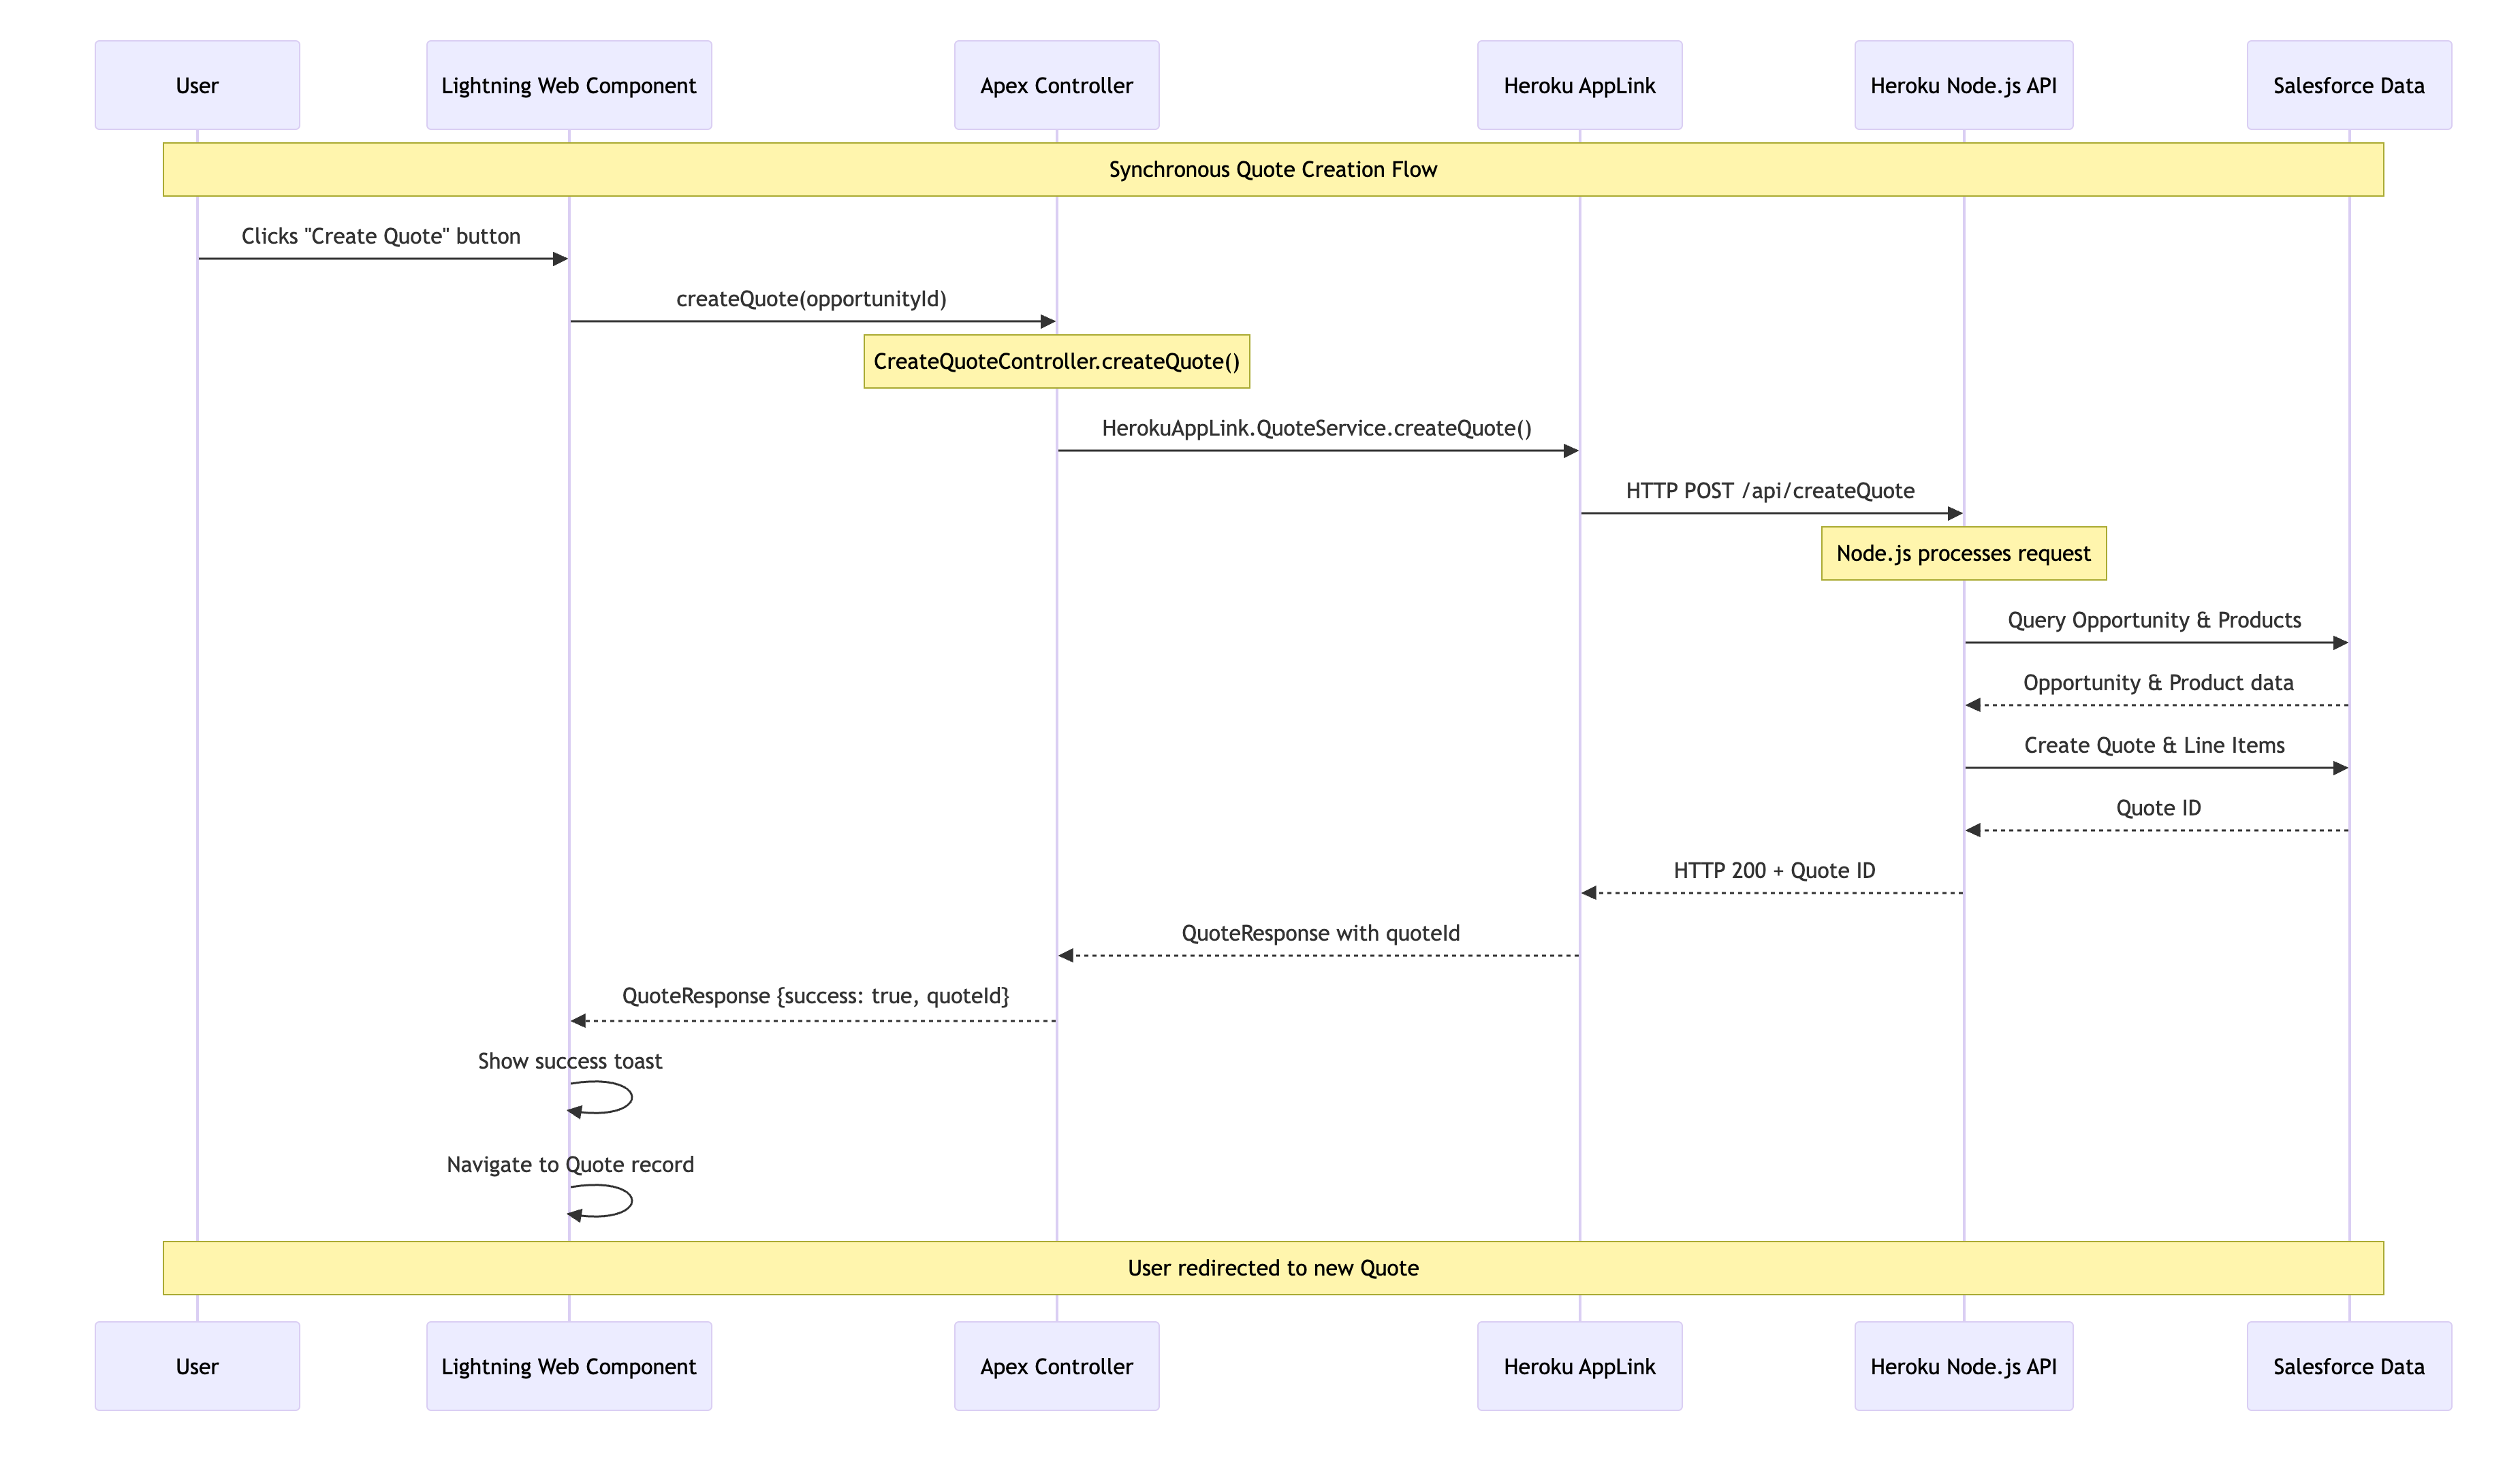Click the createQuote(opportunityId) message label

(x=811, y=299)
